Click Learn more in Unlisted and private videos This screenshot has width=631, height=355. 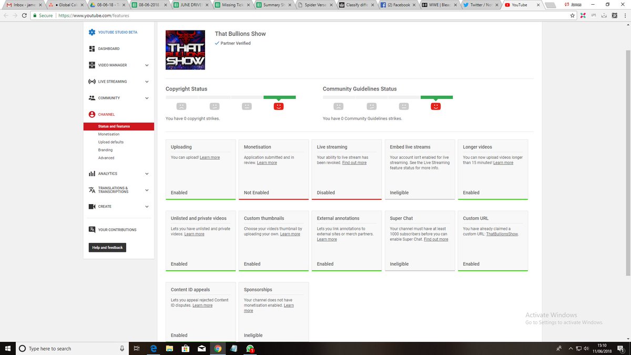click(194, 234)
